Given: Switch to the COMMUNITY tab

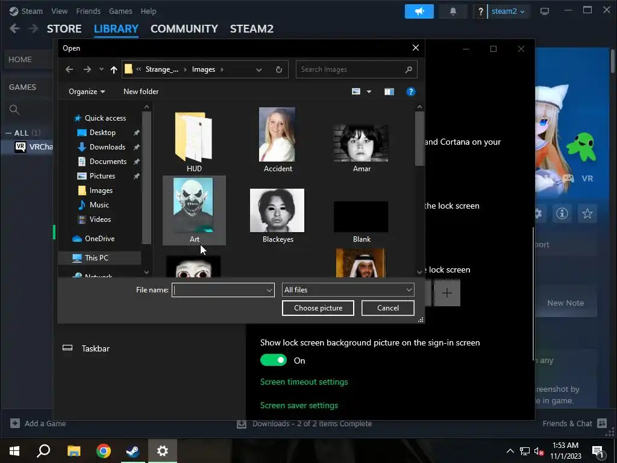Looking at the screenshot, I should coord(184,29).
